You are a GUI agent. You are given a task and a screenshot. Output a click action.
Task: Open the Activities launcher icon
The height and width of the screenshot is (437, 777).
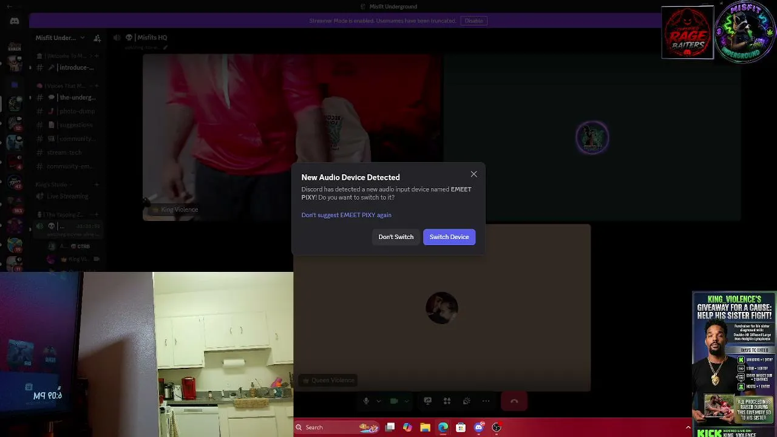[447, 401]
